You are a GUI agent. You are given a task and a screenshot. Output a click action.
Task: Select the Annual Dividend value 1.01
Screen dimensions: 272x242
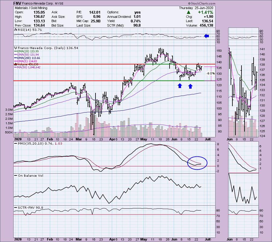point(137,17)
